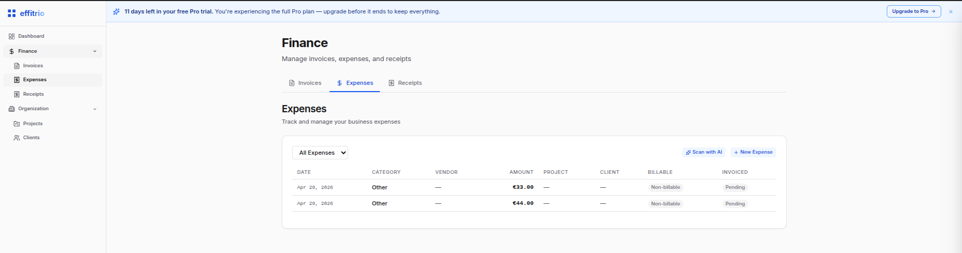Click the effitrio logo icon
The image size is (962, 253).
[x=11, y=13]
